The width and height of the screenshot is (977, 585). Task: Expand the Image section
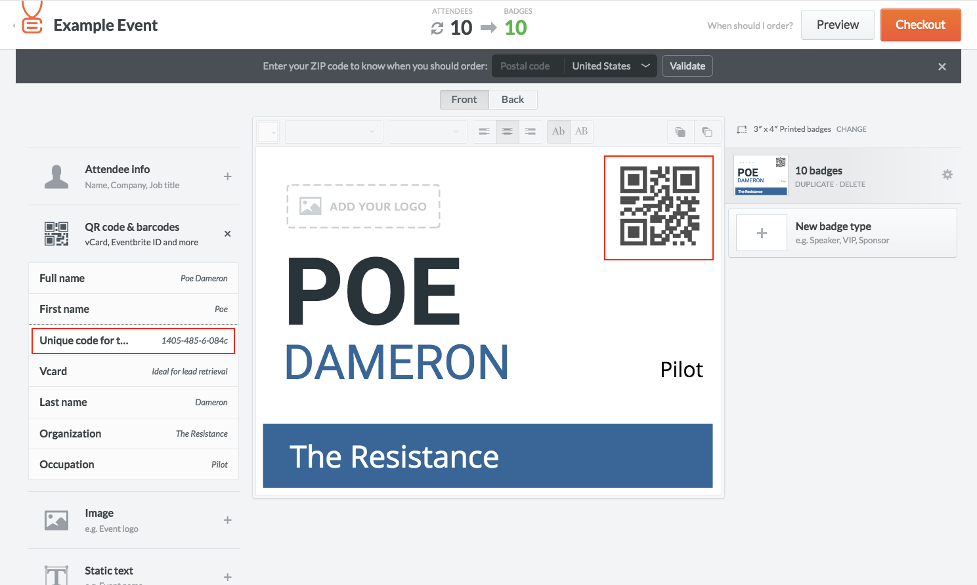point(228,520)
